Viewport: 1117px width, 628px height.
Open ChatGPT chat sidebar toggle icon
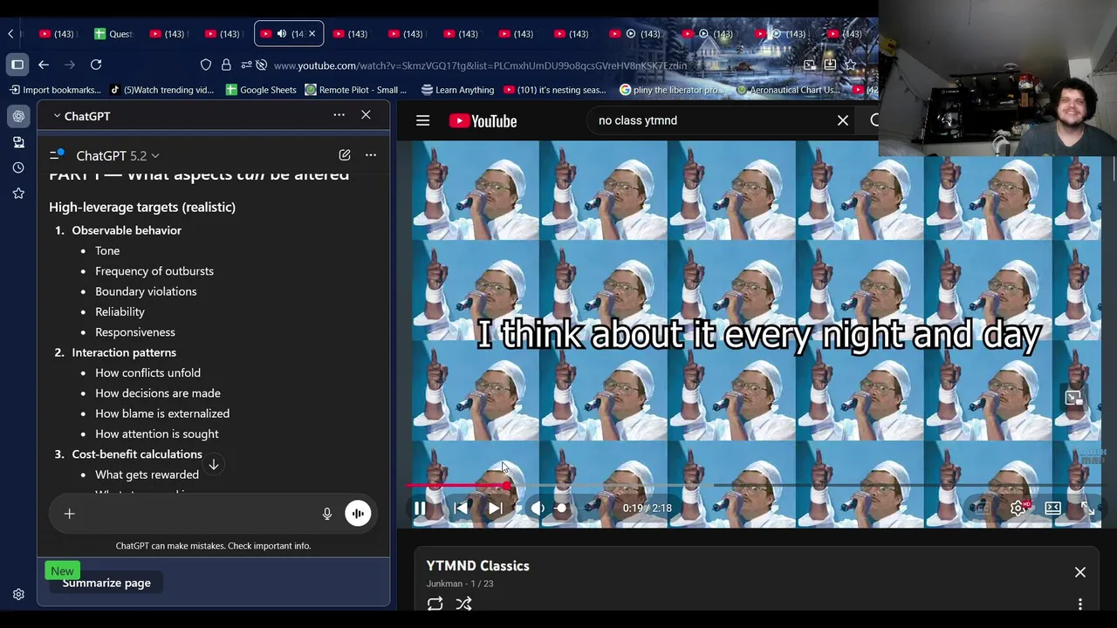pos(57,154)
